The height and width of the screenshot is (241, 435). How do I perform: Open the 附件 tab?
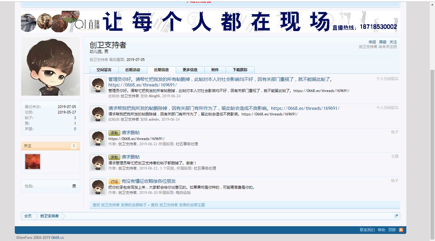pyautogui.click(x=215, y=70)
